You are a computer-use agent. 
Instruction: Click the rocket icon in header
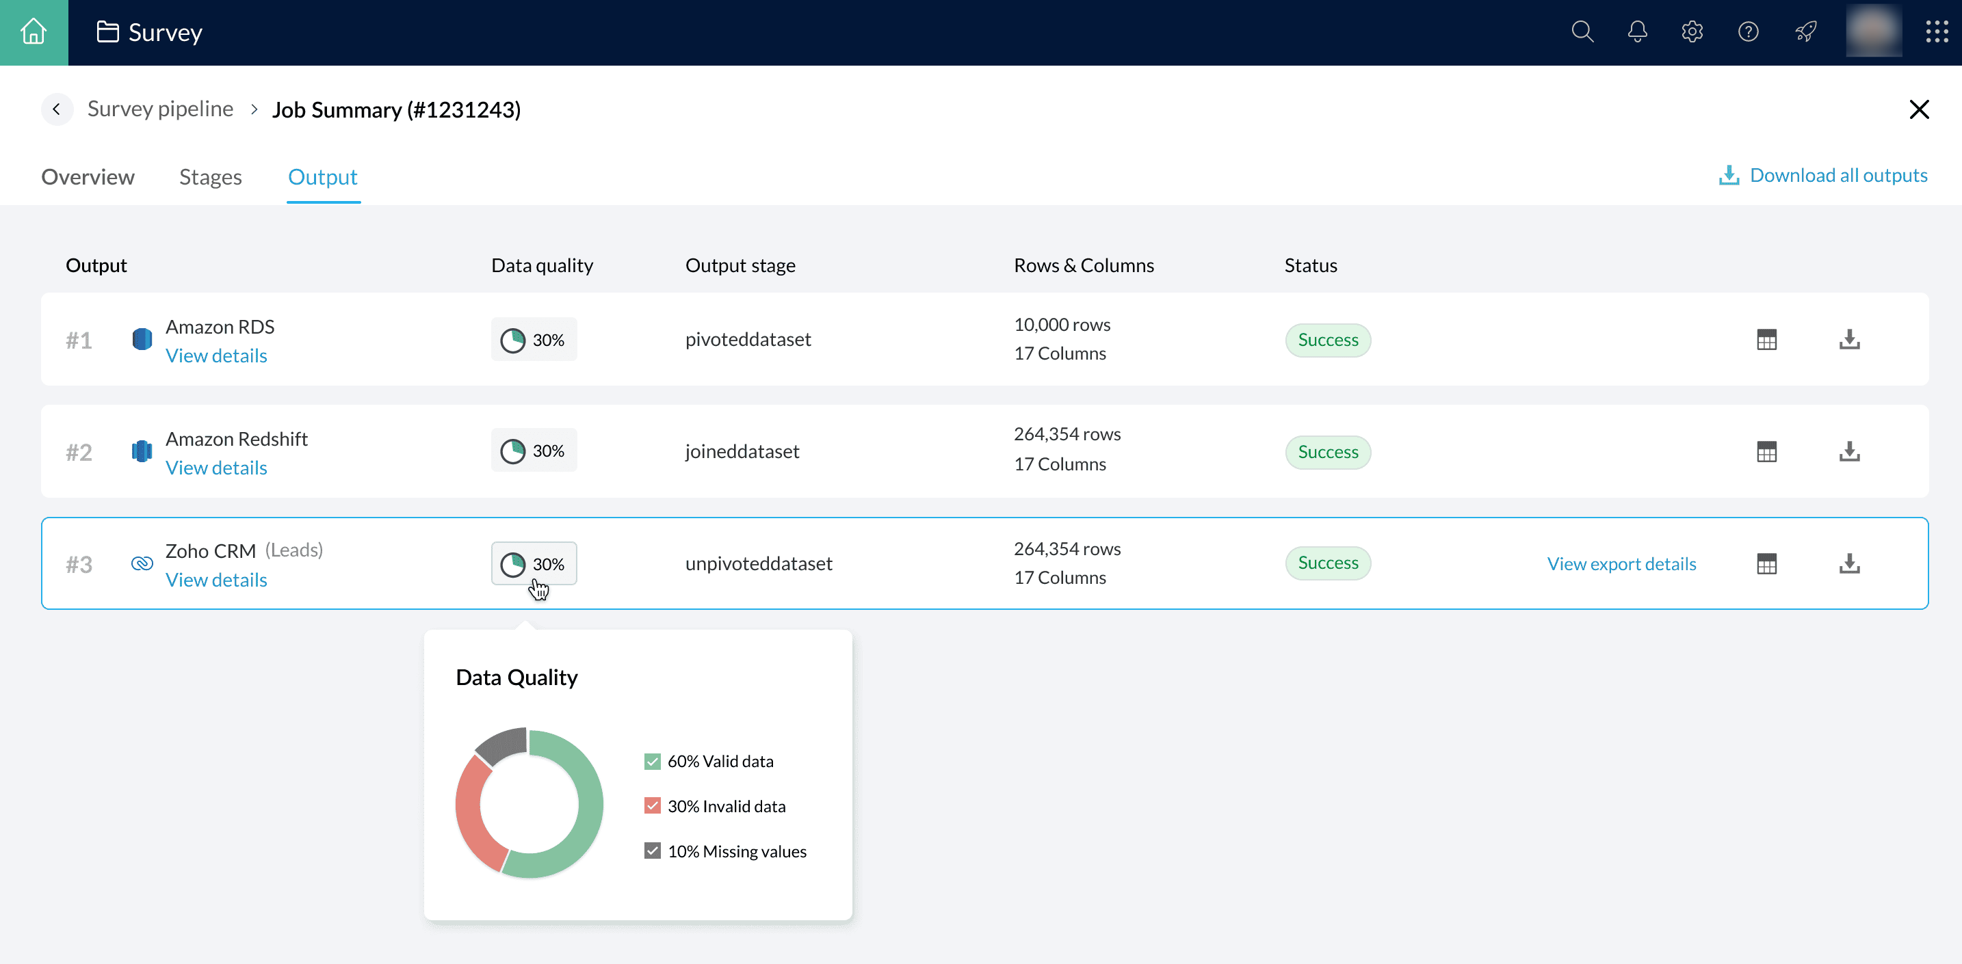pos(1805,32)
